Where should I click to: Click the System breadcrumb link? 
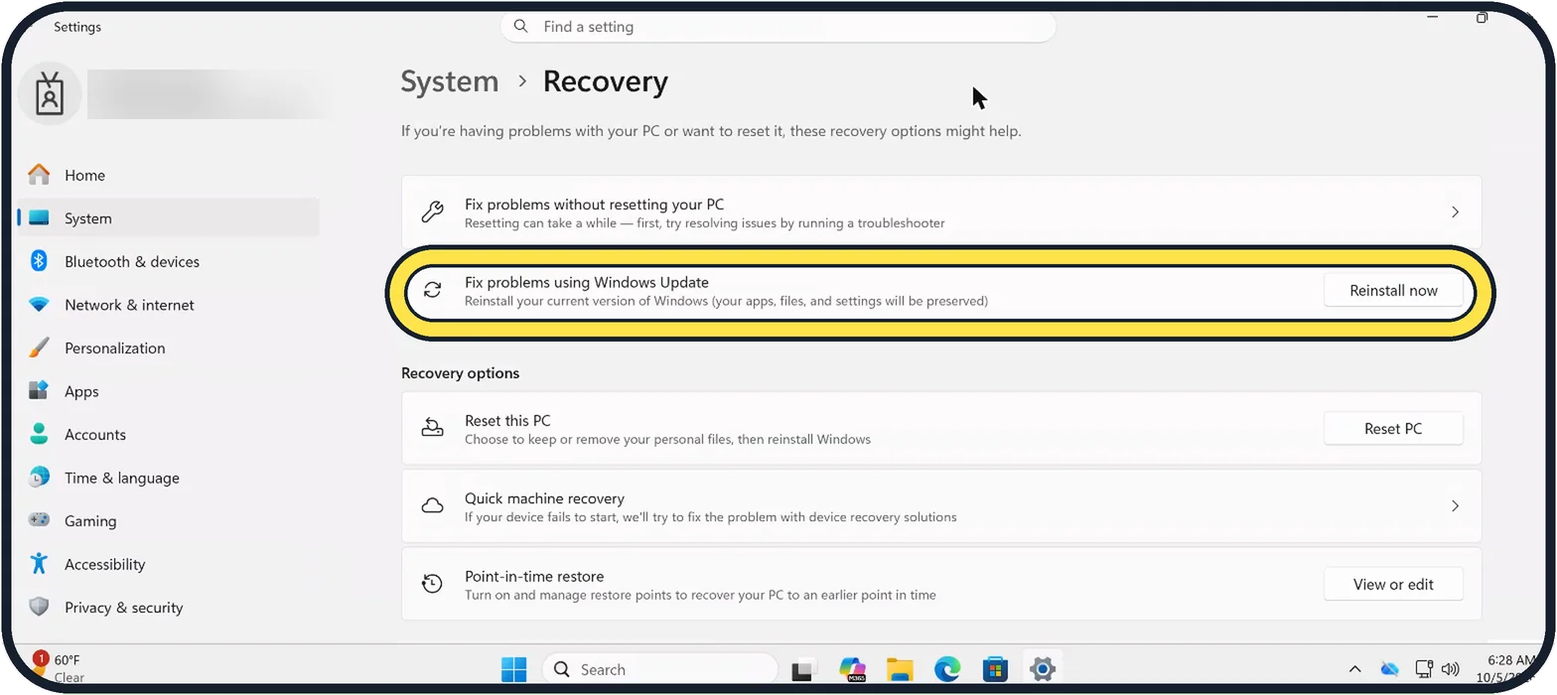pyautogui.click(x=450, y=81)
